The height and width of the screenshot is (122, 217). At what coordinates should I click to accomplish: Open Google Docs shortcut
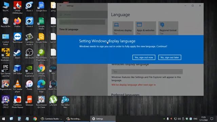point(41,7)
